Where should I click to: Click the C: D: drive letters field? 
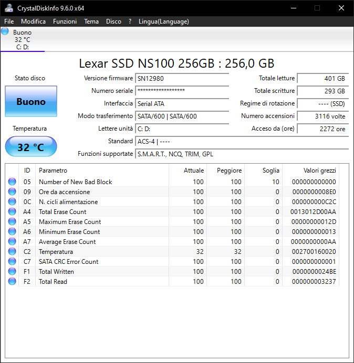pos(182,129)
